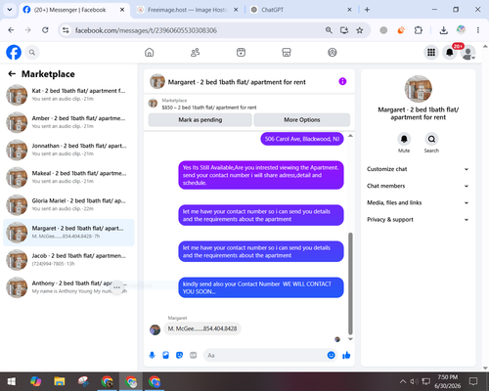This screenshot has height=391, width=489.
Task: Open the notifications bell with 20+ badge
Action: coord(450,52)
